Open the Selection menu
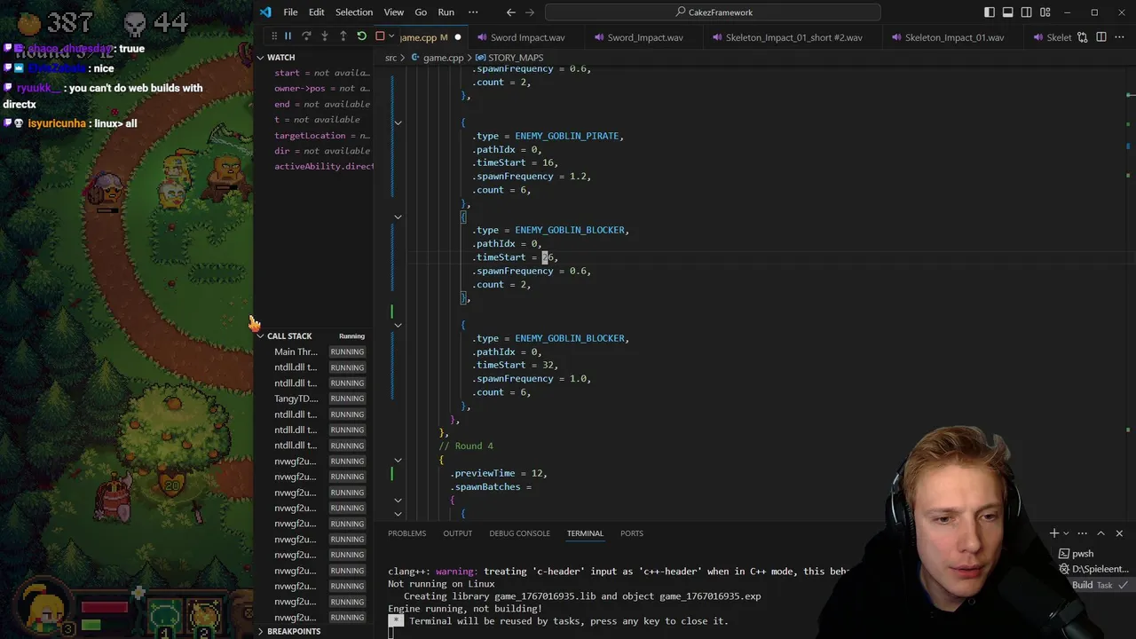1136x639 pixels. click(354, 12)
